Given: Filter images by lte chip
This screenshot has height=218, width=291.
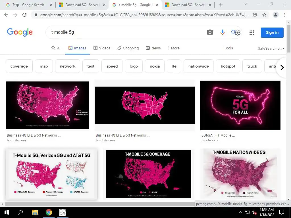Looking at the screenshot, I should point(174,66).
